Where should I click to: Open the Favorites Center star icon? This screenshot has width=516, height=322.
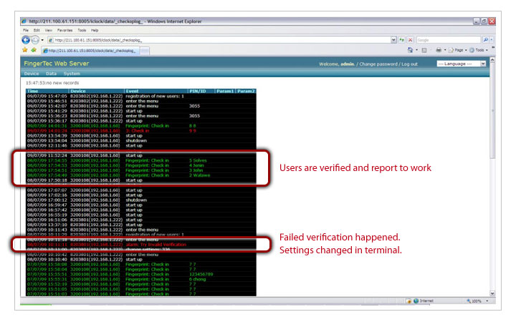click(25, 50)
